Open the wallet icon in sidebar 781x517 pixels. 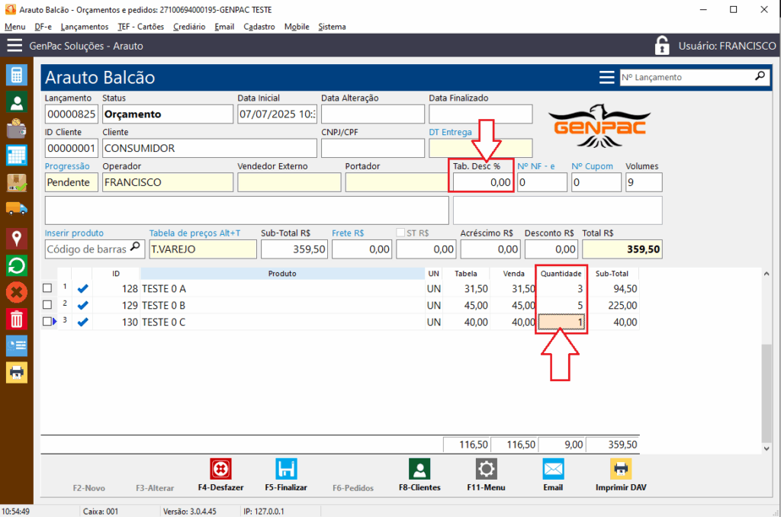(x=17, y=128)
